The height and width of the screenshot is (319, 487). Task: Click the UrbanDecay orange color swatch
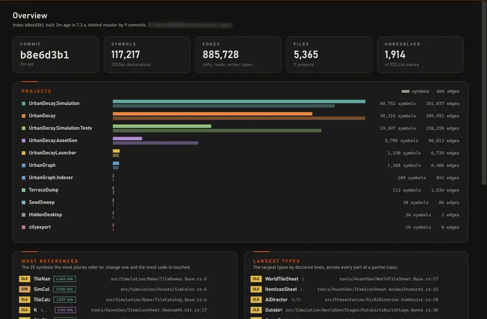click(x=24, y=116)
